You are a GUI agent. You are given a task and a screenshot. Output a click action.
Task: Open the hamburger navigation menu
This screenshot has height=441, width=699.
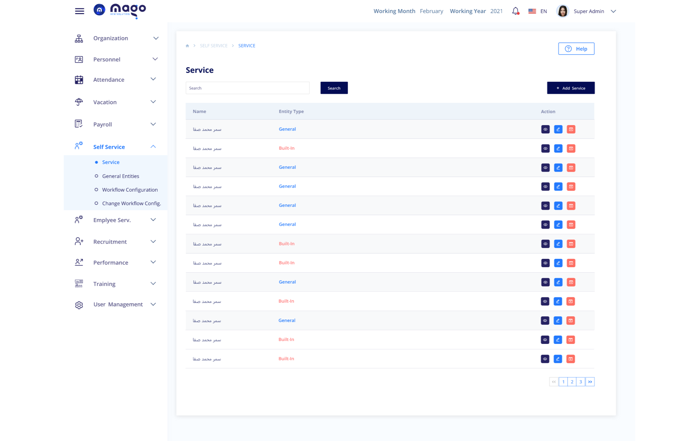coord(79,11)
